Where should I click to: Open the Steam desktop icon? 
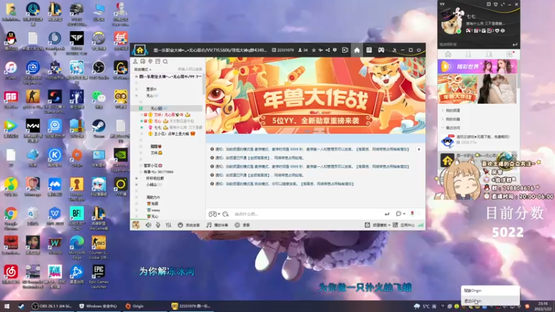tap(99, 129)
